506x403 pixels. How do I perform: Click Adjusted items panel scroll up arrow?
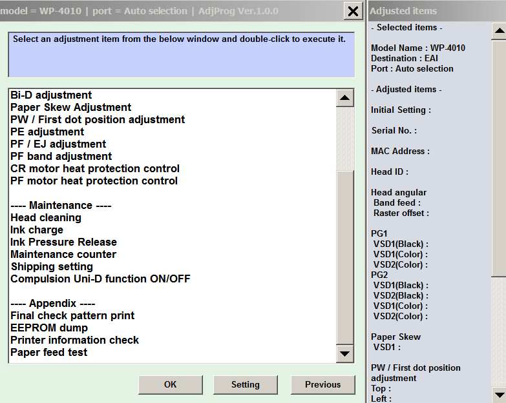[499, 31]
